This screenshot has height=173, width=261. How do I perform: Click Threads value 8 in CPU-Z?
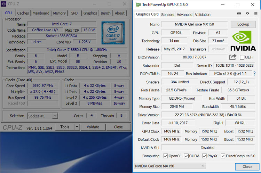121,115
